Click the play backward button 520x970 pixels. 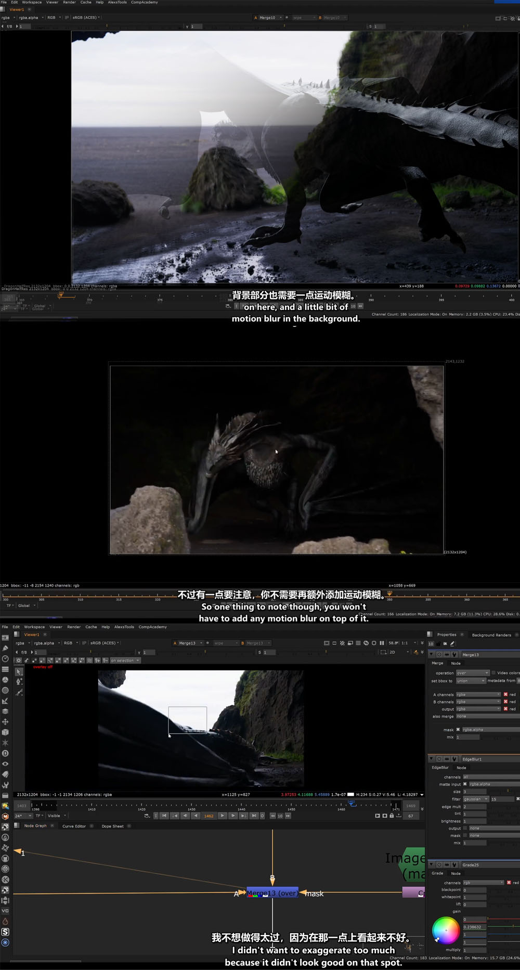click(x=196, y=816)
